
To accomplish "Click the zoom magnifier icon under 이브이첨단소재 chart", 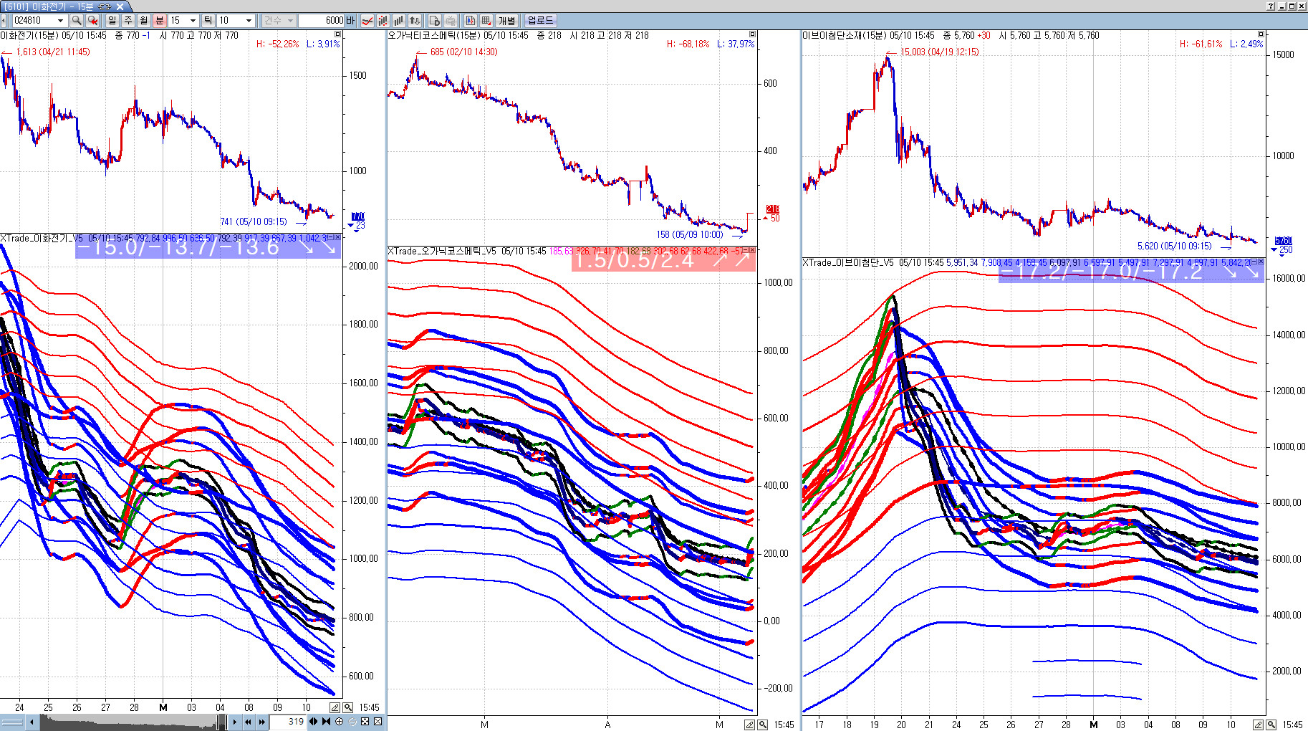I will [x=1271, y=725].
